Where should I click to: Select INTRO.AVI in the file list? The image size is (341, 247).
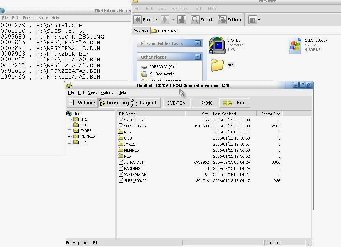pos(133,162)
